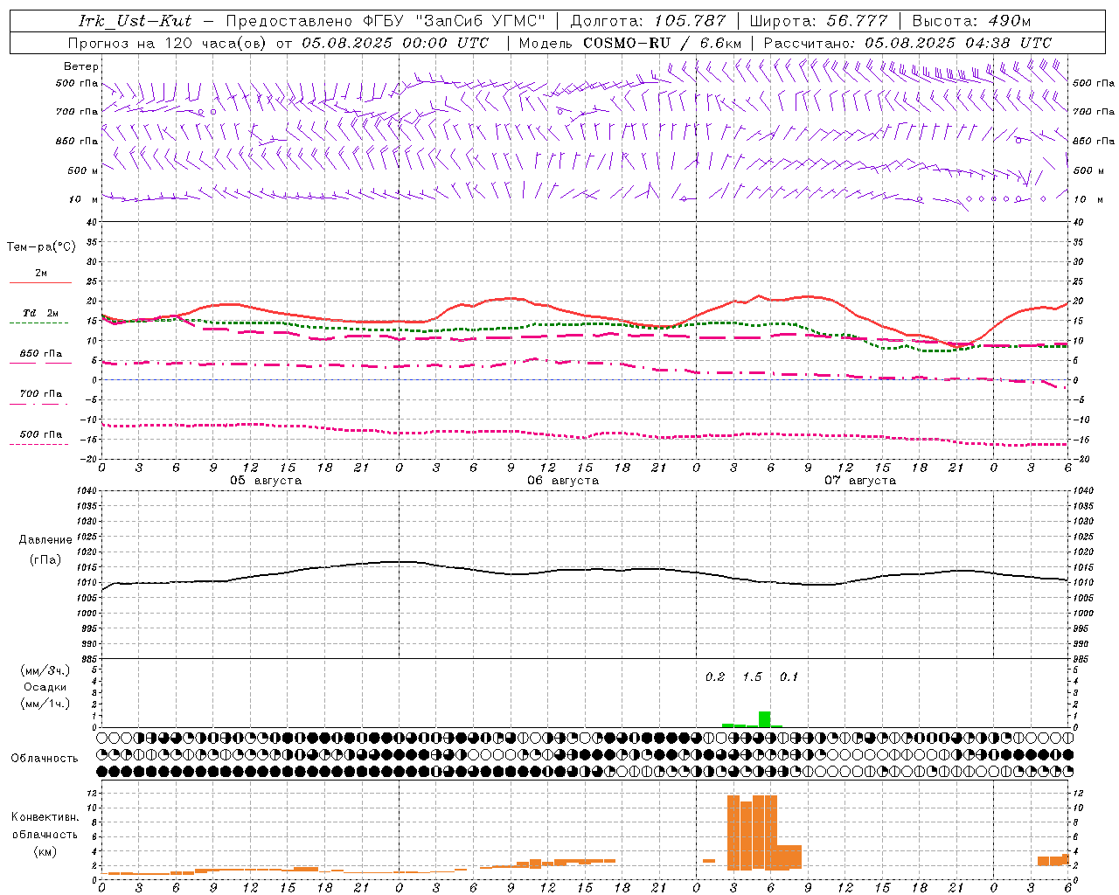
Task: Select the date label 07 августа
Action: pos(860,481)
